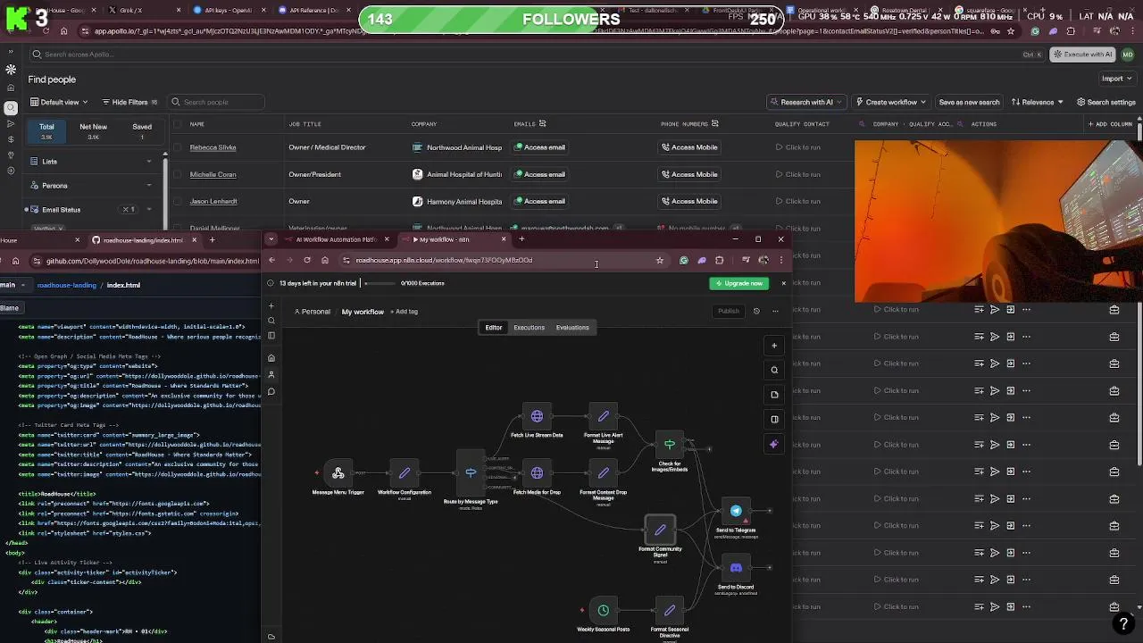Select the Check for Images/Embeds node

pyautogui.click(x=669, y=445)
